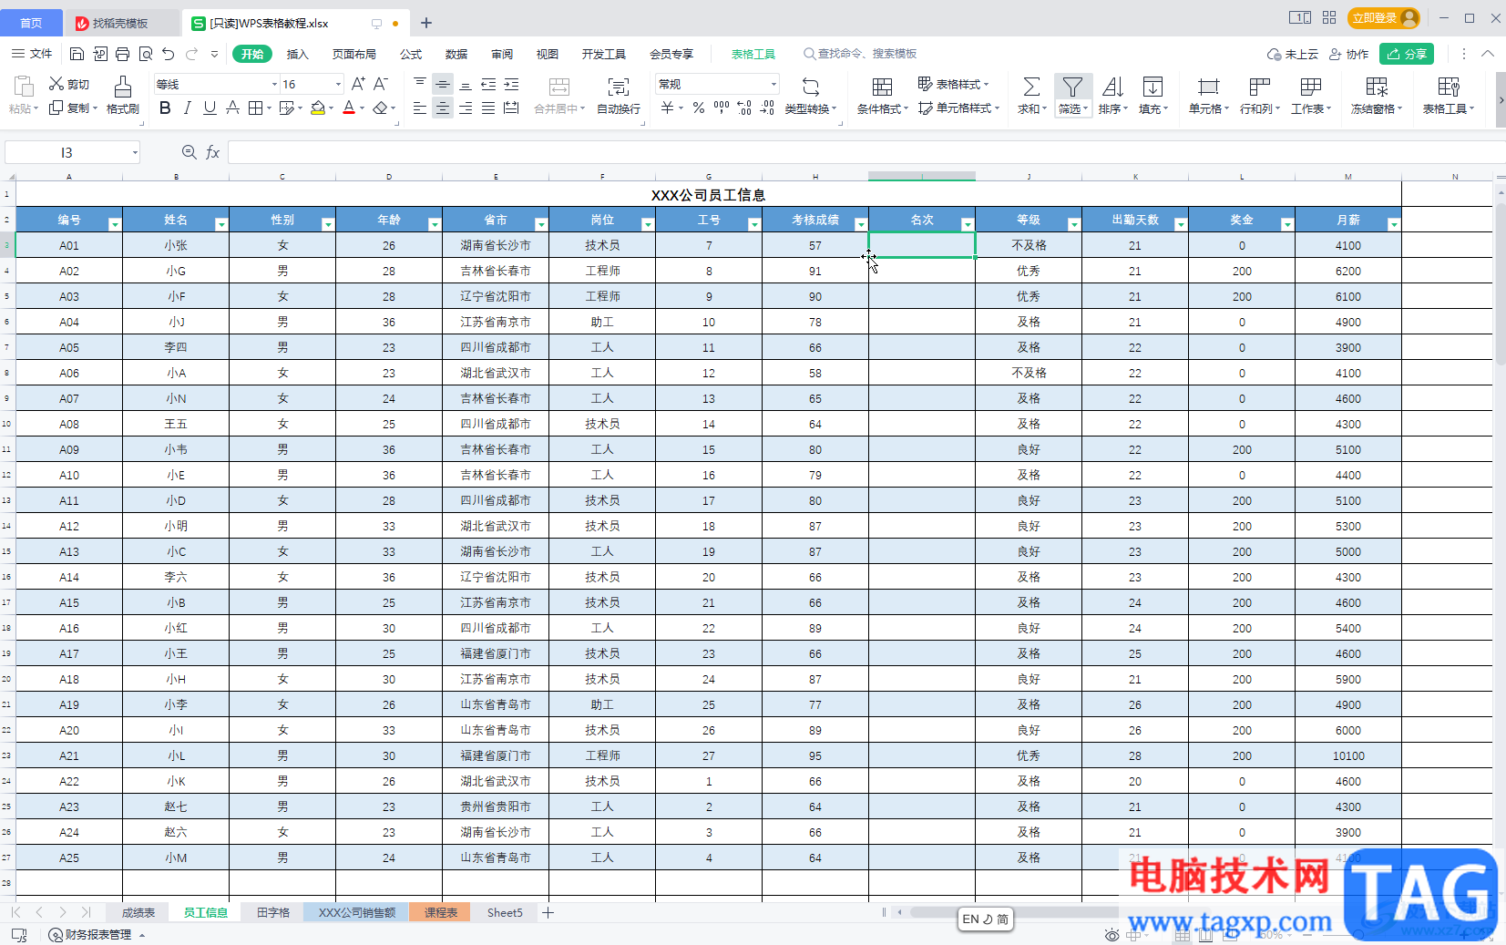Viewport: 1506px width, 945px height.
Task: Align text to top
Action: click(420, 84)
